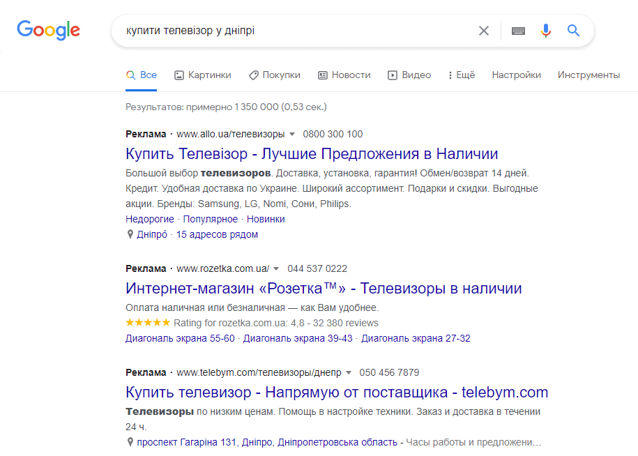The width and height of the screenshot is (638, 456).
Task: Open the проспект Гагаріна 131 address link
Action: coord(267,443)
